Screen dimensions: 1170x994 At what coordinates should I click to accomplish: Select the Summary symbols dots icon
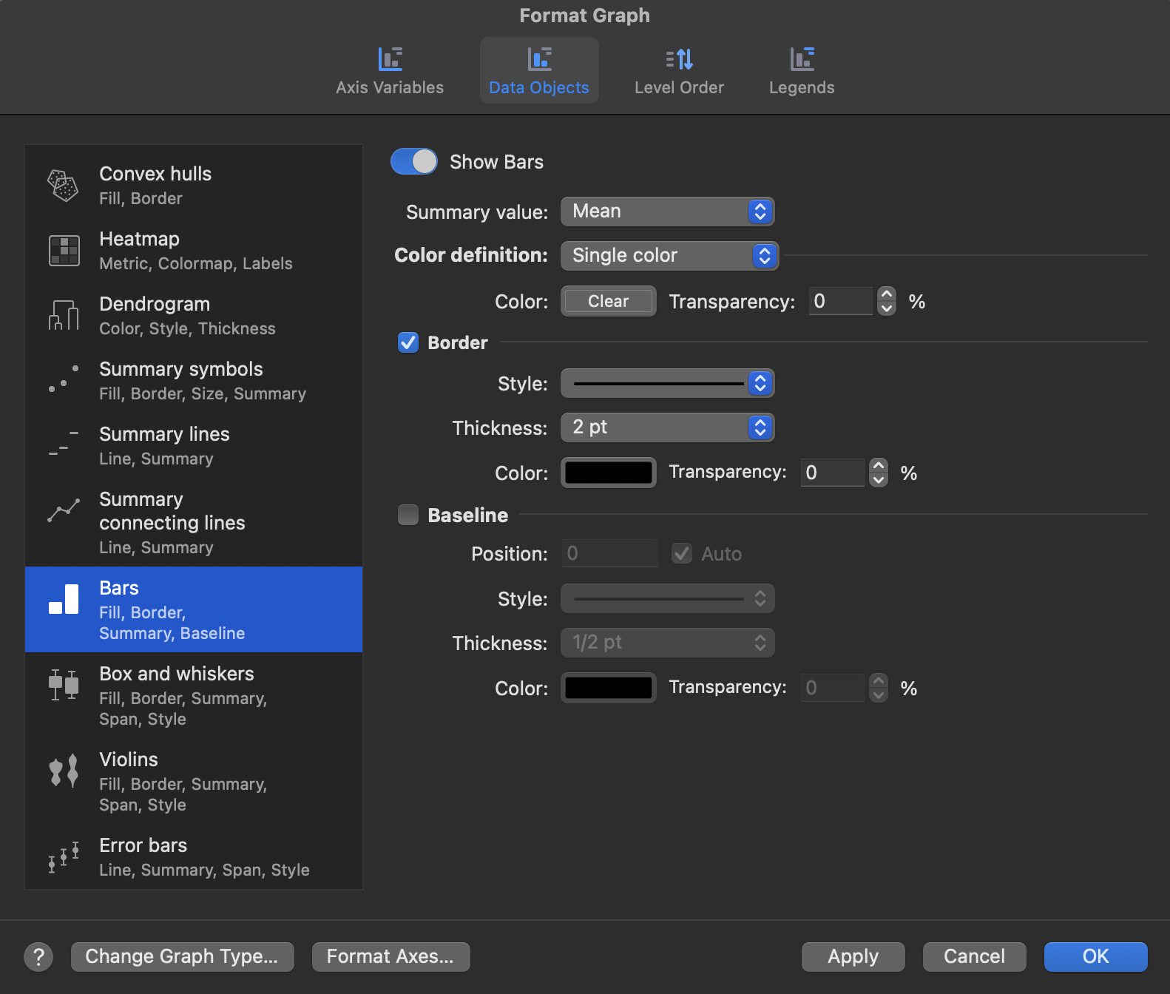[64, 379]
